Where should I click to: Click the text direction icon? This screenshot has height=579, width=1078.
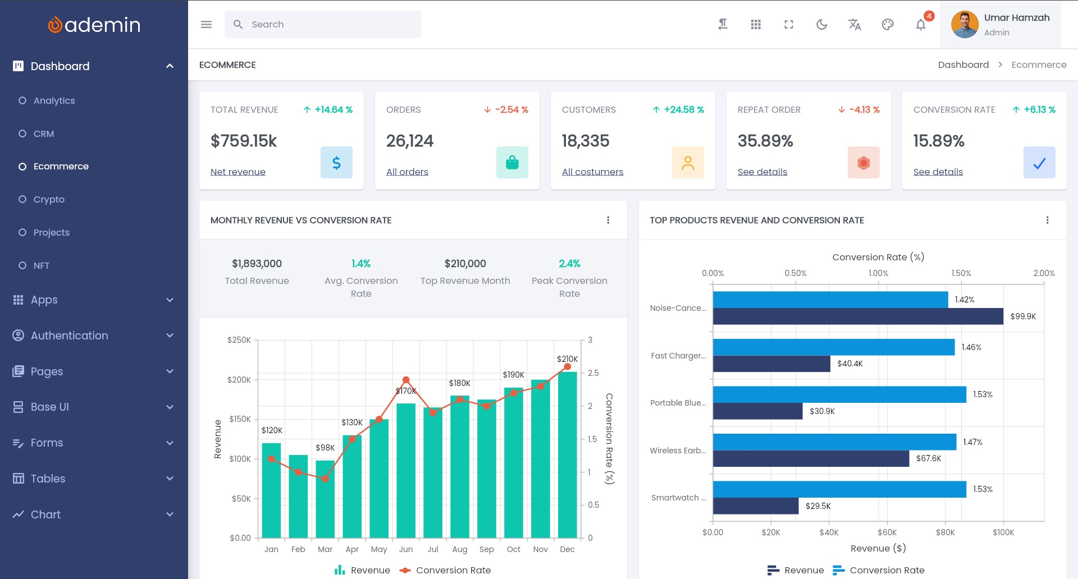click(723, 25)
